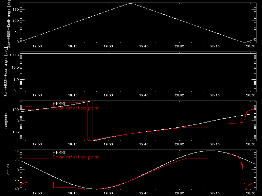Image resolution: width=262 pixels, height=196 pixels.
Task: Select 20:30 label under Latitude plot
Action: [251, 193]
